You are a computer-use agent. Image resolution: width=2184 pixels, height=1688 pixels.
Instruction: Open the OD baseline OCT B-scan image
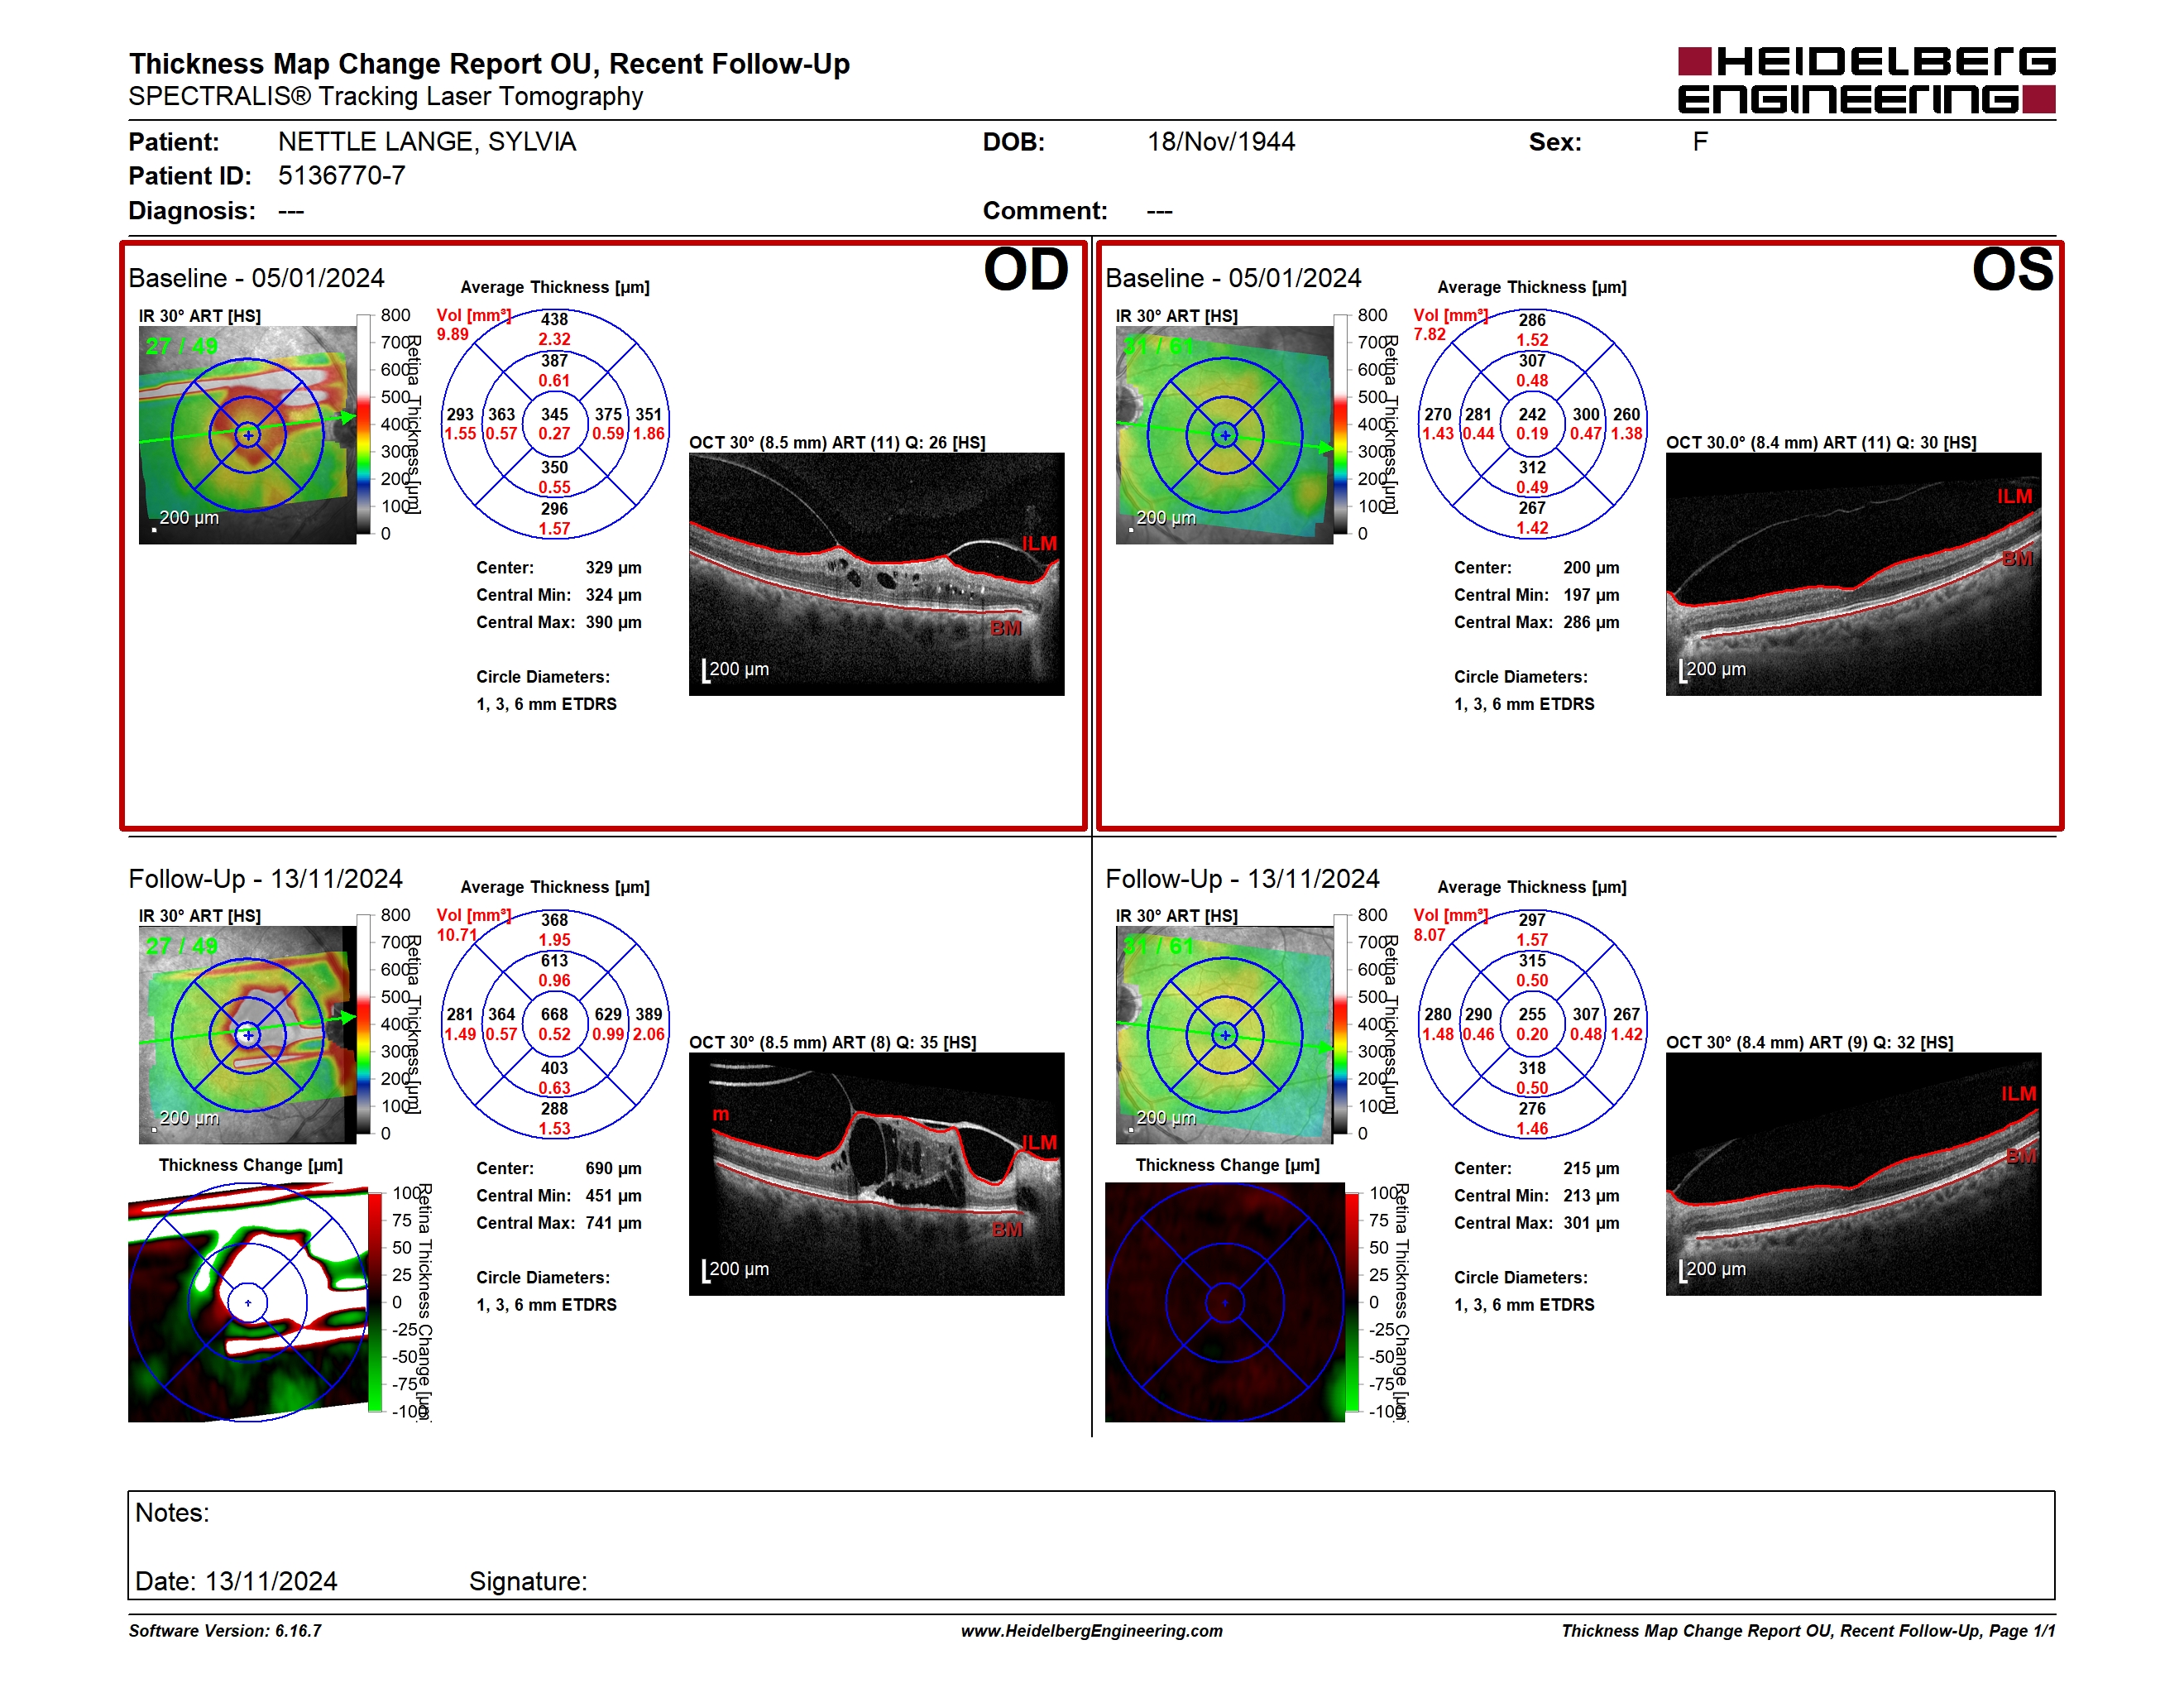click(x=876, y=574)
